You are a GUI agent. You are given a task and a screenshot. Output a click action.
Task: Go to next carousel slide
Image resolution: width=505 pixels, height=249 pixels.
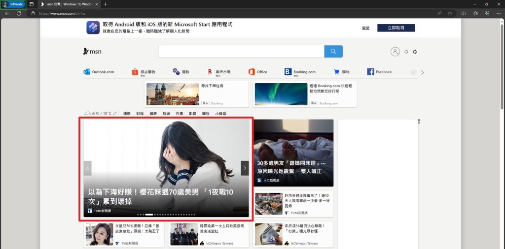coord(245,168)
